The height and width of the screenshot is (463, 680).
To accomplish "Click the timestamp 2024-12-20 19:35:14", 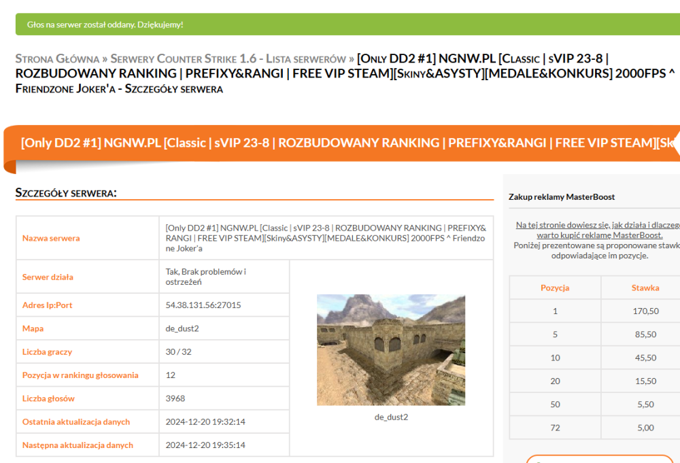I will (205, 445).
